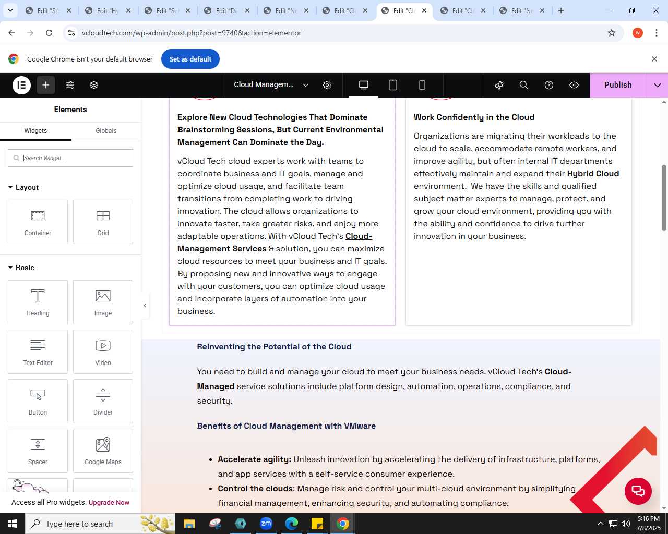Select the Video widget
This screenshot has width=668, height=534.
pos(103,351)
